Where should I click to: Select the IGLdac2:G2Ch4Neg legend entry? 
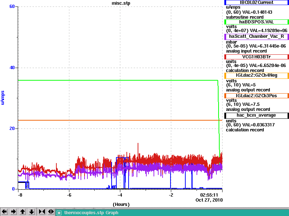tap(256, 75)
